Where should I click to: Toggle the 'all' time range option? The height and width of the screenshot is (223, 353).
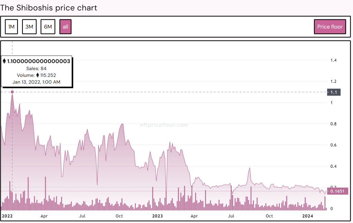coord(65,27)
